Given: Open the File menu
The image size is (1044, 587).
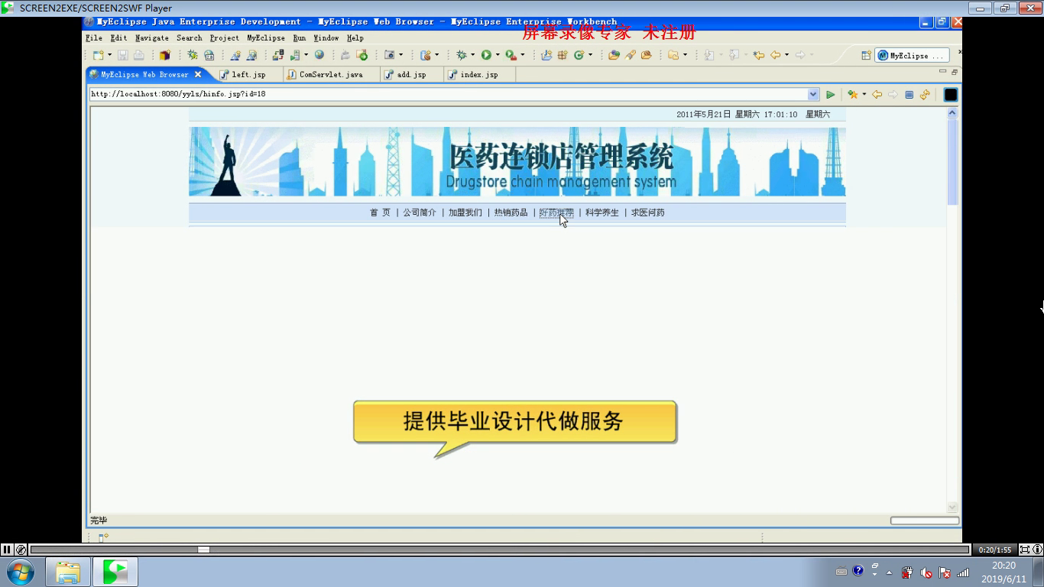Looking at the screenshot, I should click(94, 37).
